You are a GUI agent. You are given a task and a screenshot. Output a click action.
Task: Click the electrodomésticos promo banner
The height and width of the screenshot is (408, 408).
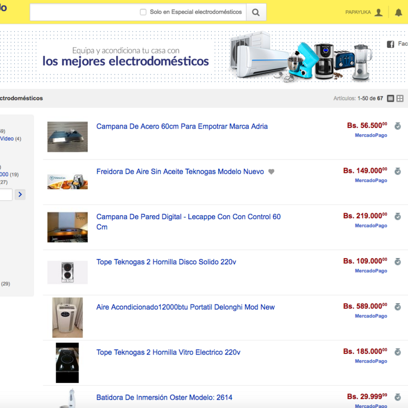pos(204,56)
